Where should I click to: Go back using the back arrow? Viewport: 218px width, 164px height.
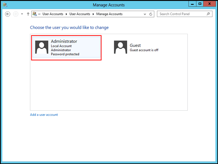tap(8, 14)
